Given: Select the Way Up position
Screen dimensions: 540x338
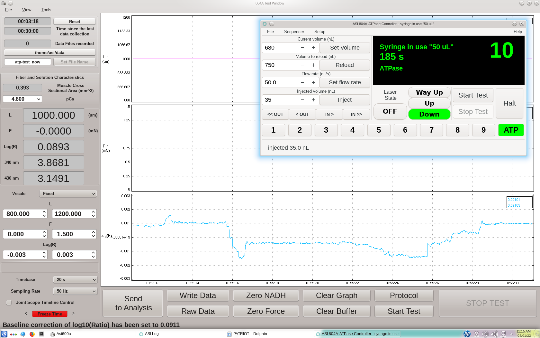Looking at the screenshot, I should [429, 92].
